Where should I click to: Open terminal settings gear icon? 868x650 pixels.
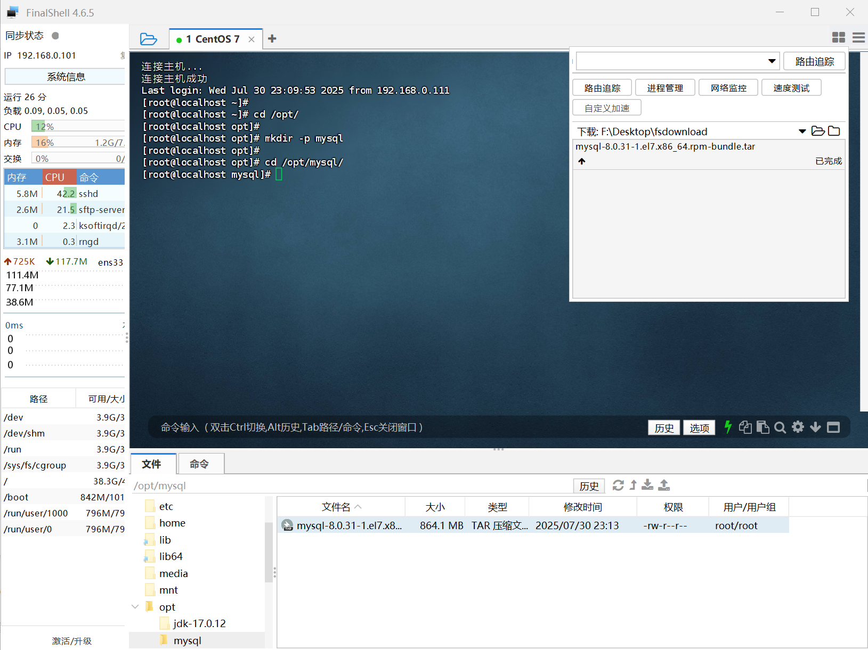(x=798, y=427)
